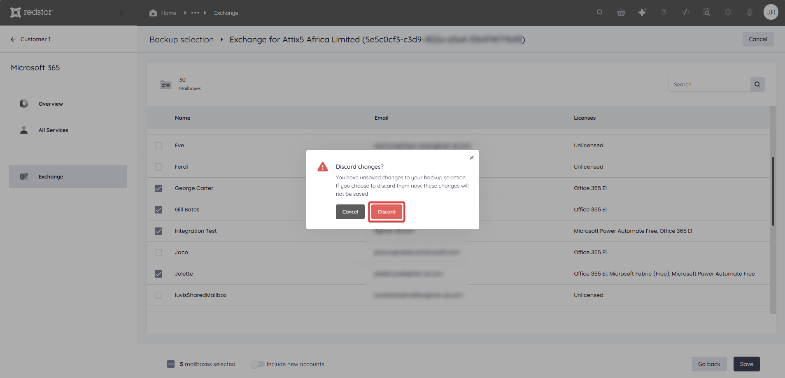Viewport: 785px width, 378px height.
Task: Click the luvisSharedMailbox name
Action: coord(200,295)
